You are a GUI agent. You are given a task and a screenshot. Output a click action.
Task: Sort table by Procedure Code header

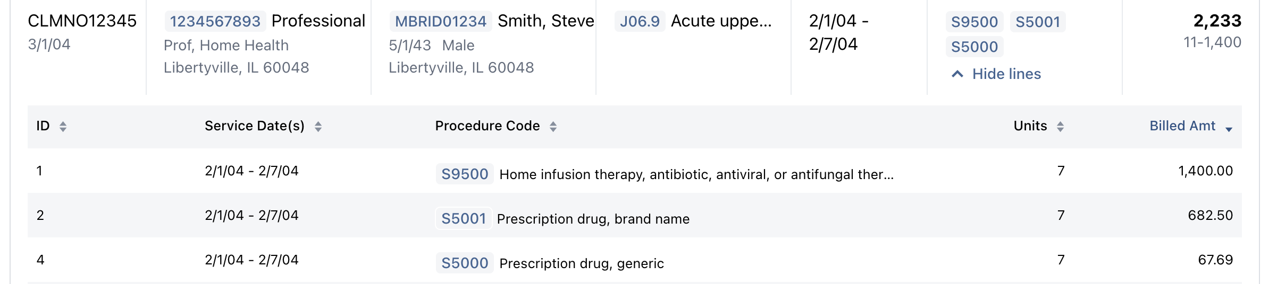(x=488, y=126)
